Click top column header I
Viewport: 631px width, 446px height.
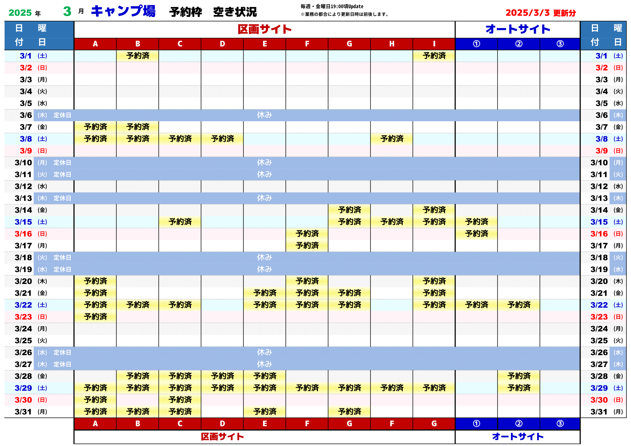(434, 44)
